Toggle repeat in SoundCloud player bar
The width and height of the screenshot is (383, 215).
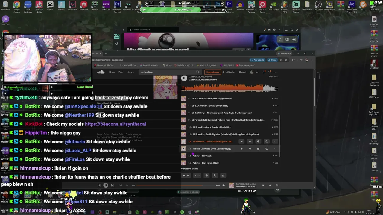127,185
